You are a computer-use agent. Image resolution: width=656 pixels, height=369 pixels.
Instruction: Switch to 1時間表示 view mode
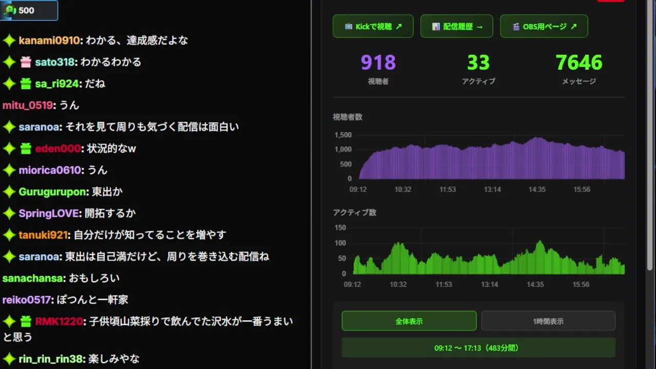click(x=548, y=321)
